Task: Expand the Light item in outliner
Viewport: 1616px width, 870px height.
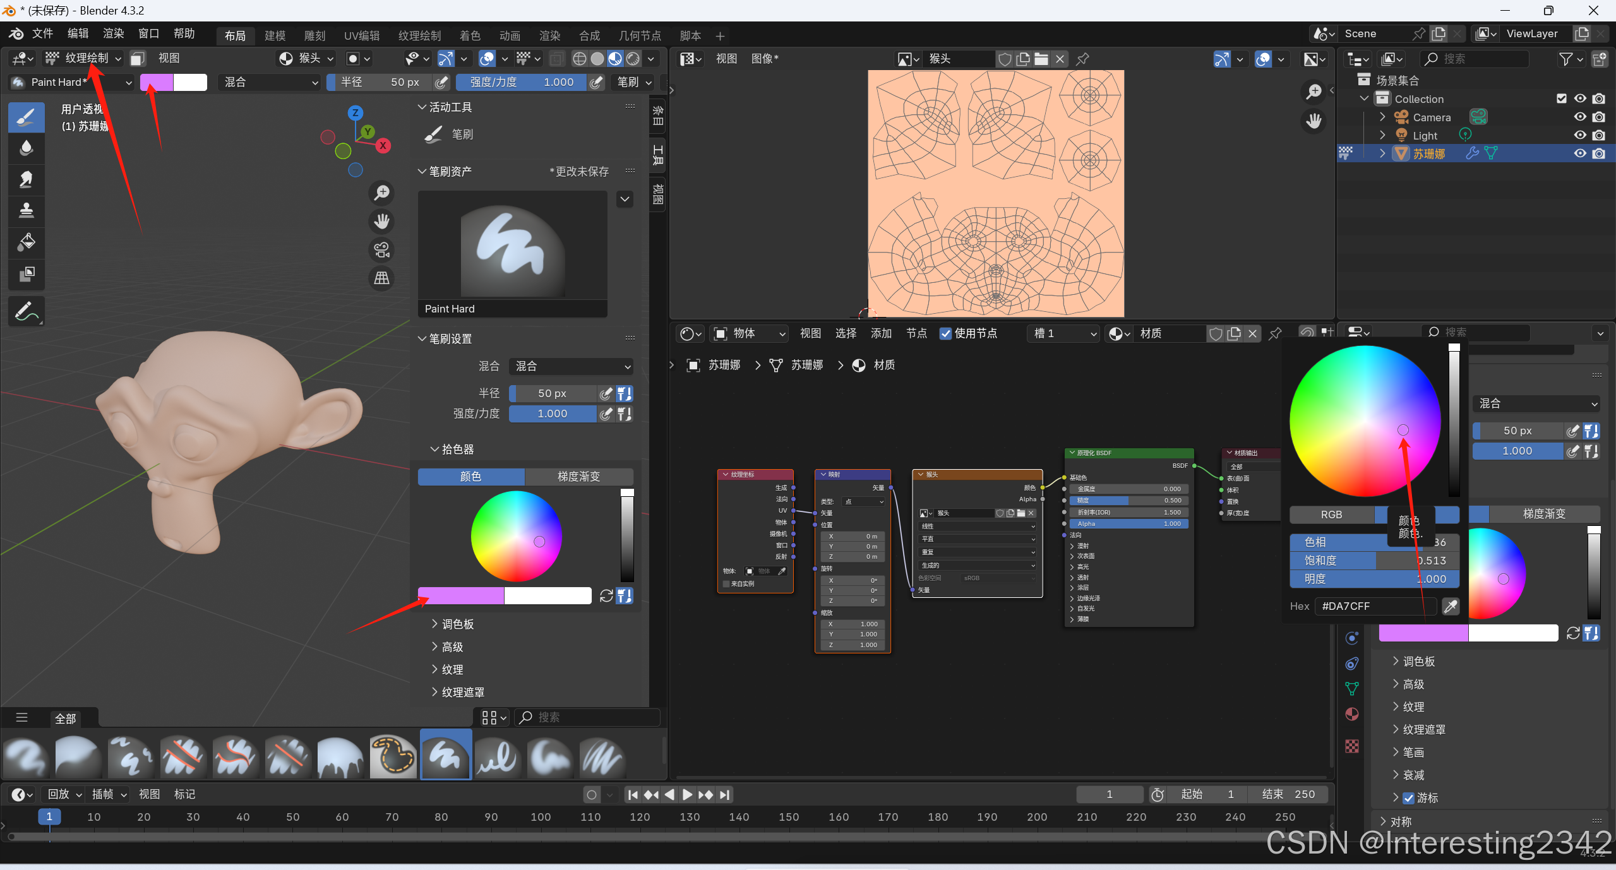Action: point(1382,135)
